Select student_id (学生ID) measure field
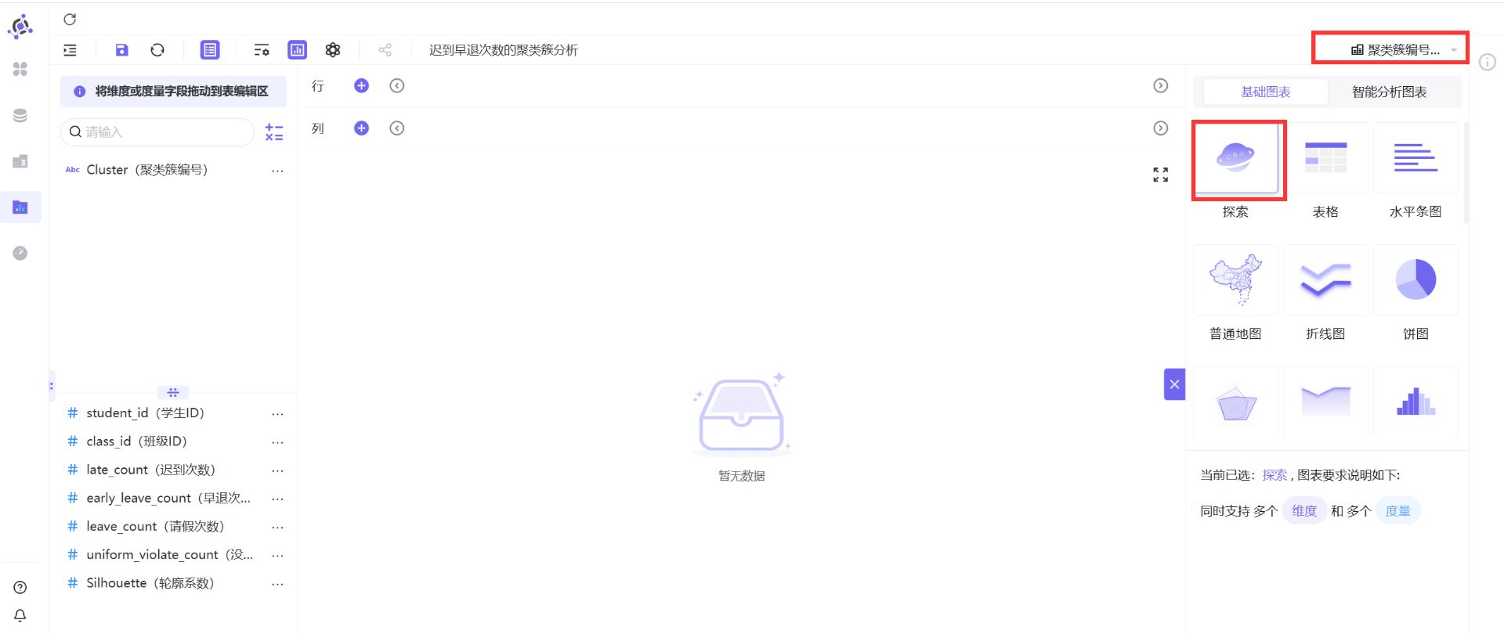The width and height of the screenshot is (1504, 634). click(x=145, y=413)
